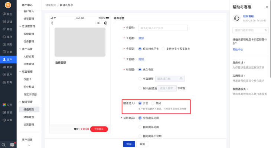Open 储值规则 menu item
The width and height of the screenshot is (271, 148).
coord(29,109)
